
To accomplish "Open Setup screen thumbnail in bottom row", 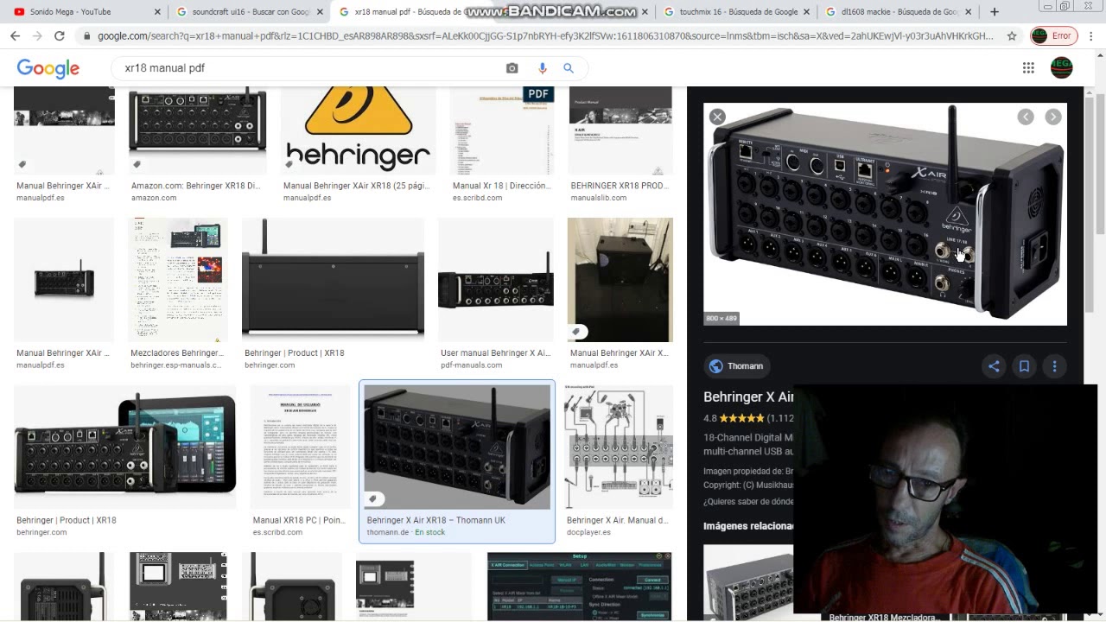I will click(580, 587).
